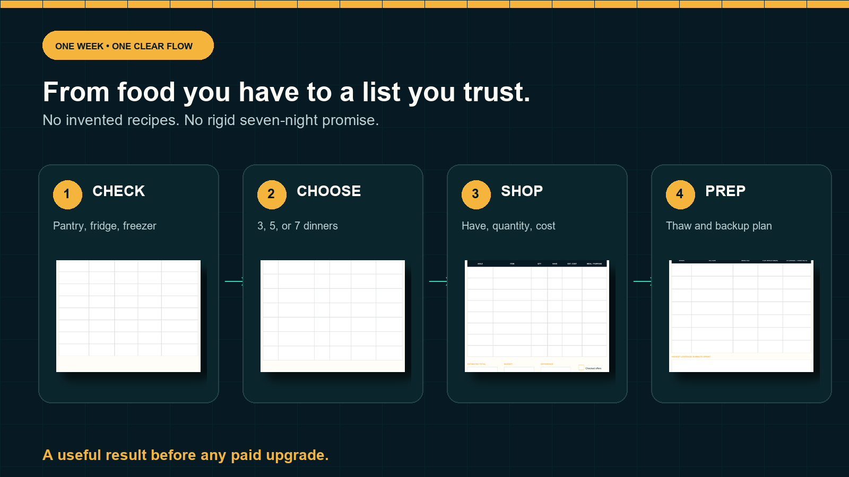Click the step 3 number circle
849x477 pixels.
(x=476, y=195)
